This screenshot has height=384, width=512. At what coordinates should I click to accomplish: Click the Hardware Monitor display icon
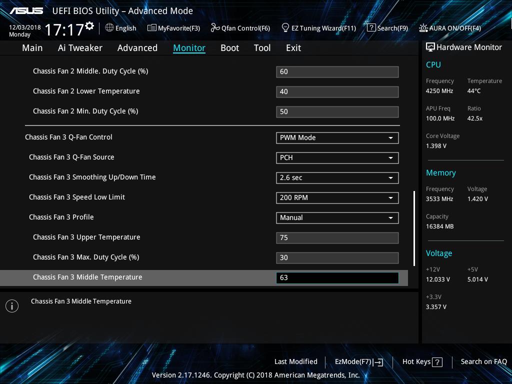[430, 47]
